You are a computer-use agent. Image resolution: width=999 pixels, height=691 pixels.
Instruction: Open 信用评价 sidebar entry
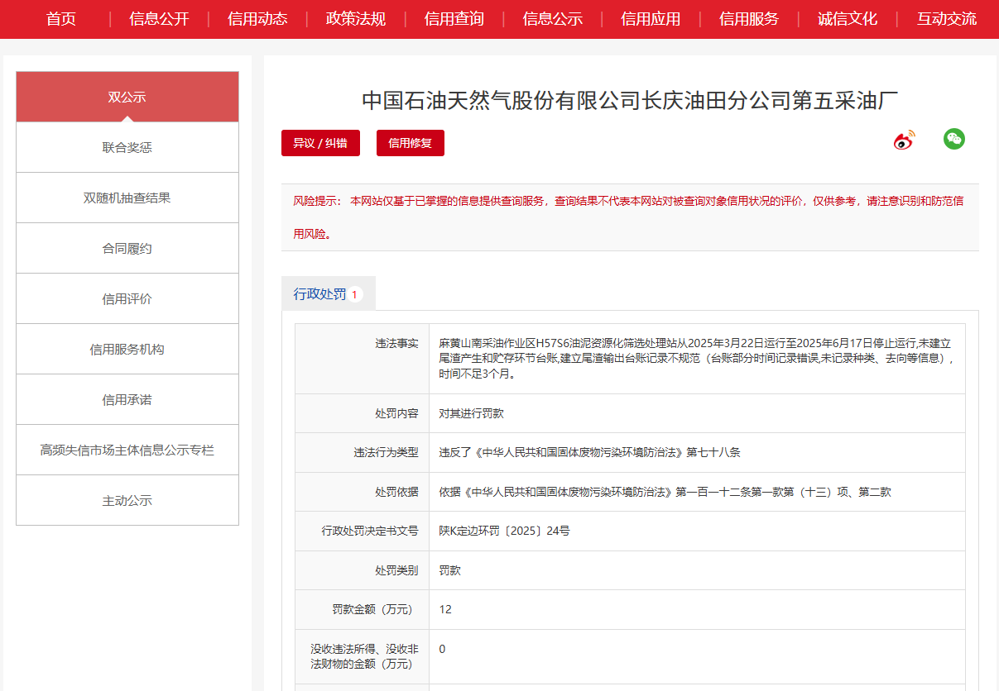[x=127, y=298]
